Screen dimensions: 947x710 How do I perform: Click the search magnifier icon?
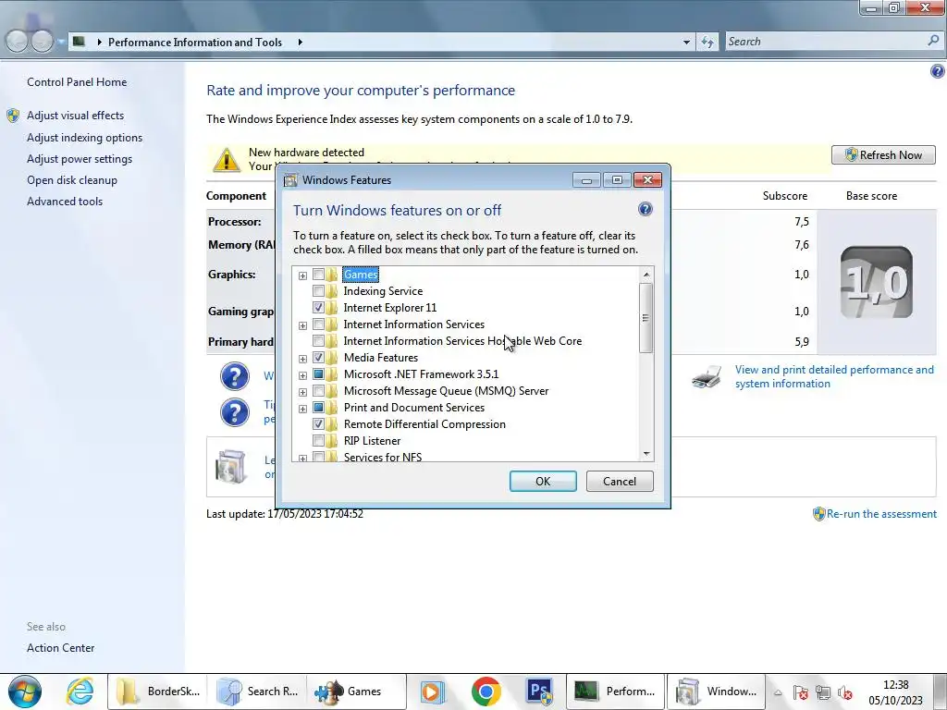933,41
